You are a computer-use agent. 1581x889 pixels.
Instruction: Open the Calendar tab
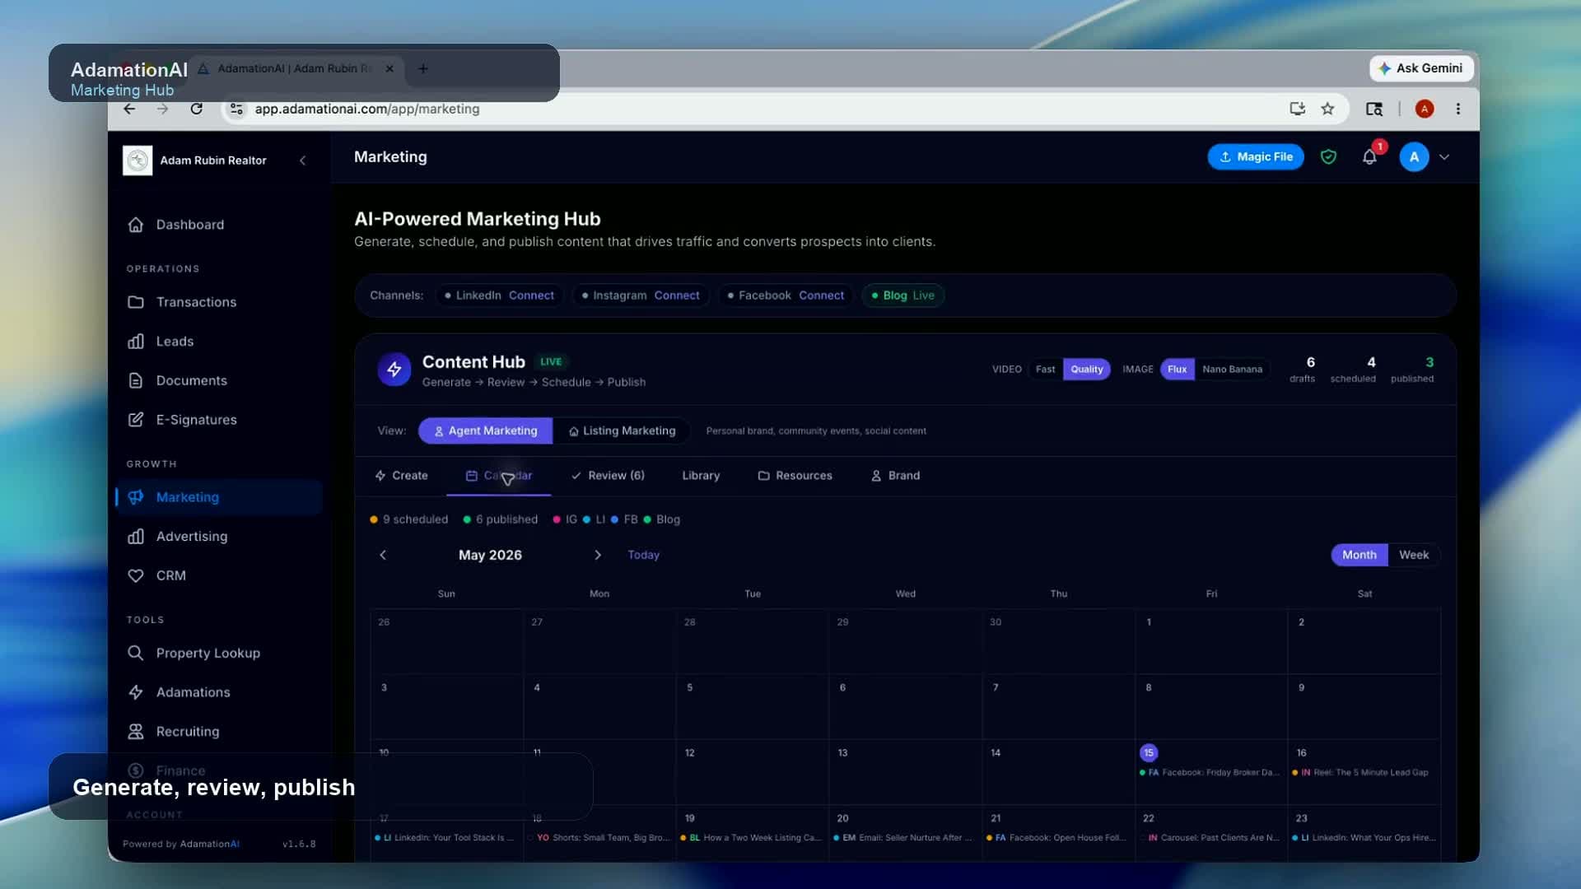(499, 476)
